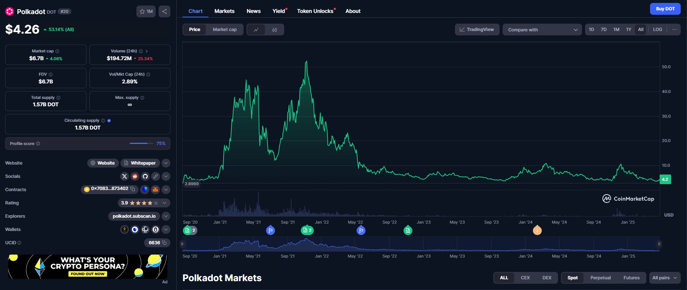The image size is (687, 290).
Task: Copy the UCID 6636 value
Action: [164, 243]
